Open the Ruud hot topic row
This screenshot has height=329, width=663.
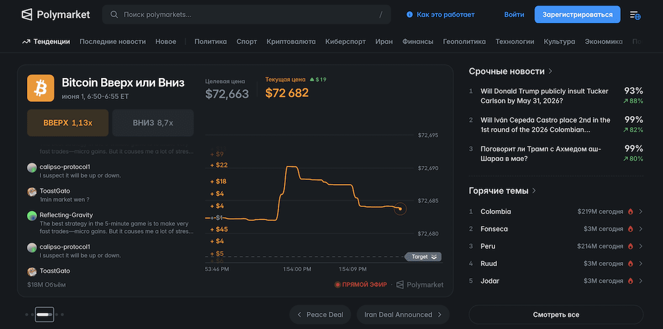[556, 264]
